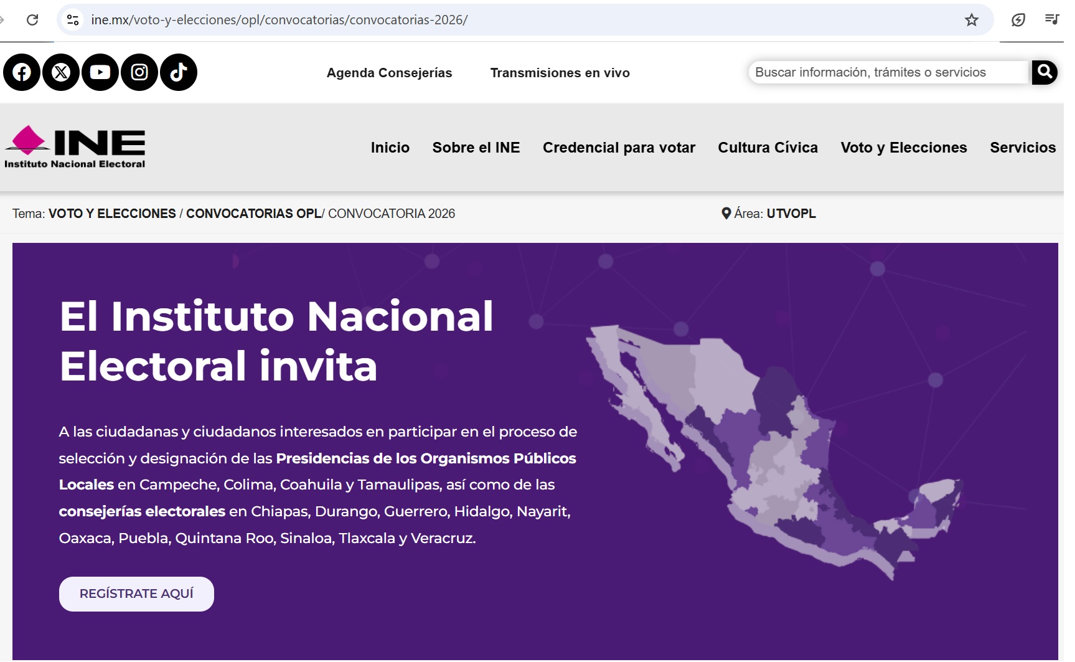This screenshot has height=662, width=1075.
Task: Open Agenda Consejerías link
Action: [x=389, y=73]
